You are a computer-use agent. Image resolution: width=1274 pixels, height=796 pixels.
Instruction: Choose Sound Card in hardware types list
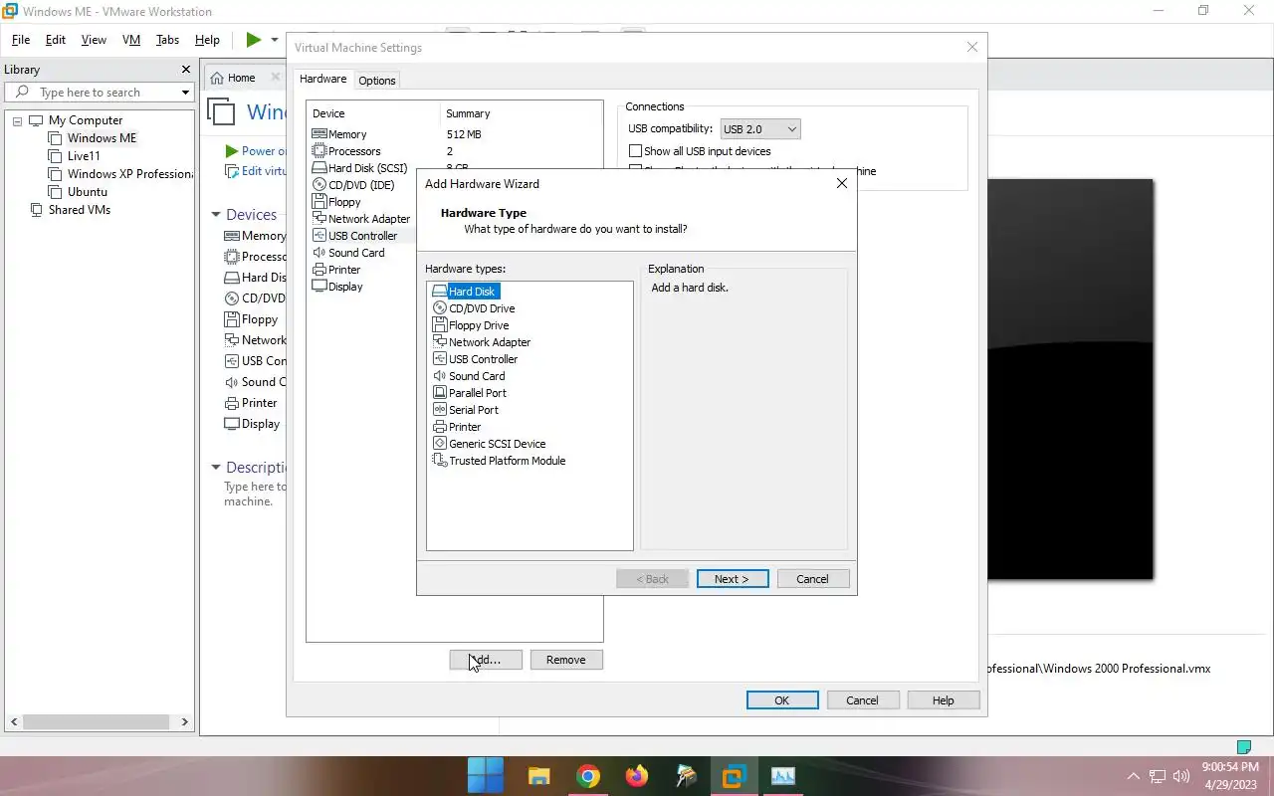click(469, 376)
